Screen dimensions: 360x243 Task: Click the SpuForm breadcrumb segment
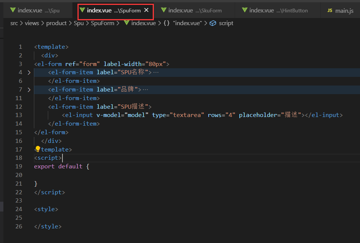click(102, 23)
